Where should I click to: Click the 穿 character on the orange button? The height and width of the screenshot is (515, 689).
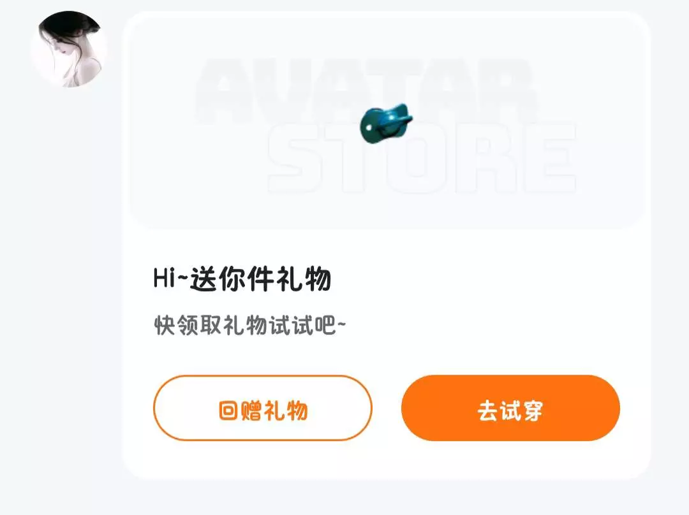[532, 410]
